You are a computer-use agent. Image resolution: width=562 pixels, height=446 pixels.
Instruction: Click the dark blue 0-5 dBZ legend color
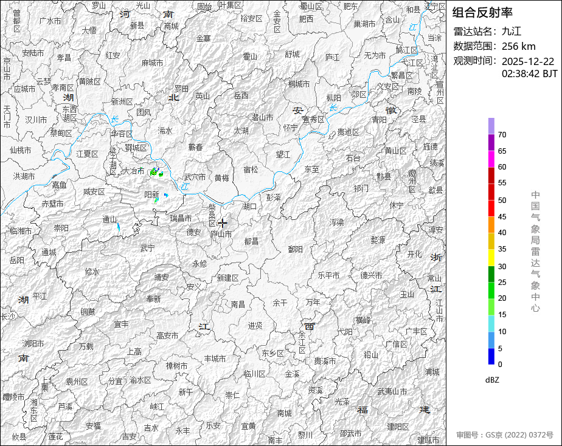[x=491, y=356]
